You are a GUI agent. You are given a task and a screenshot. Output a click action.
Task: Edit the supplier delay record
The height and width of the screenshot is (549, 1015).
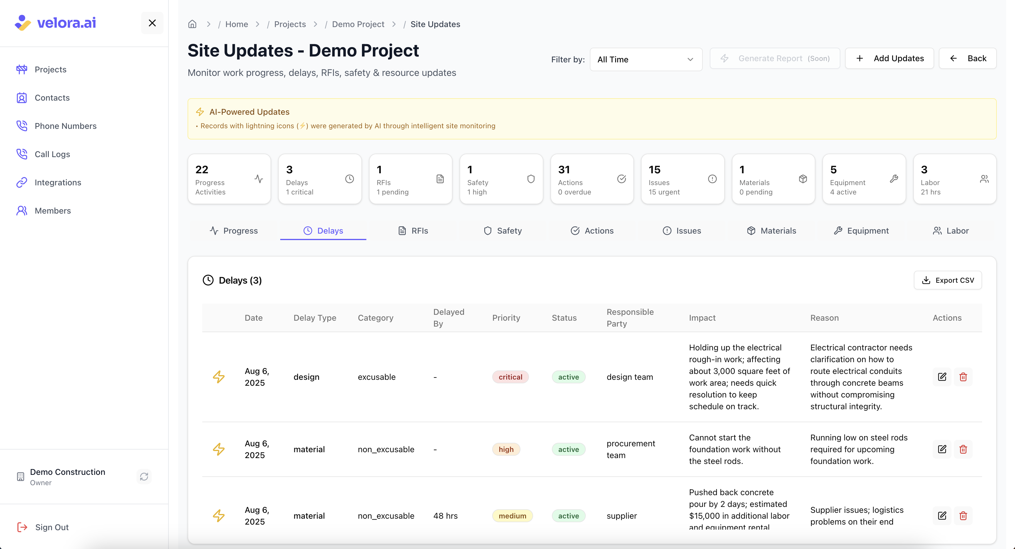pyautogui.click(x=942, y=516)
